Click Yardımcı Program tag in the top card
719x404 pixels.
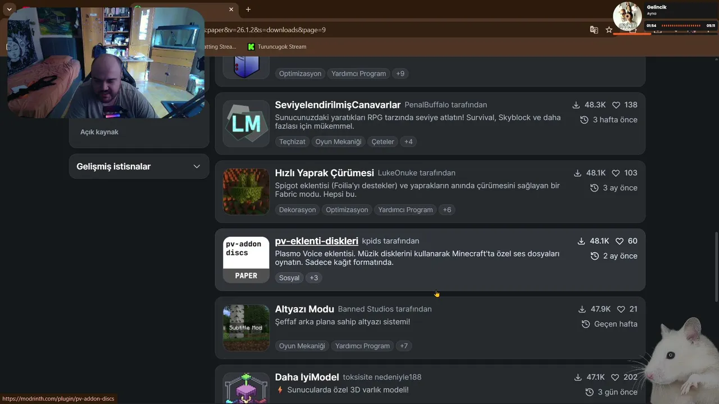coord(358,74)
